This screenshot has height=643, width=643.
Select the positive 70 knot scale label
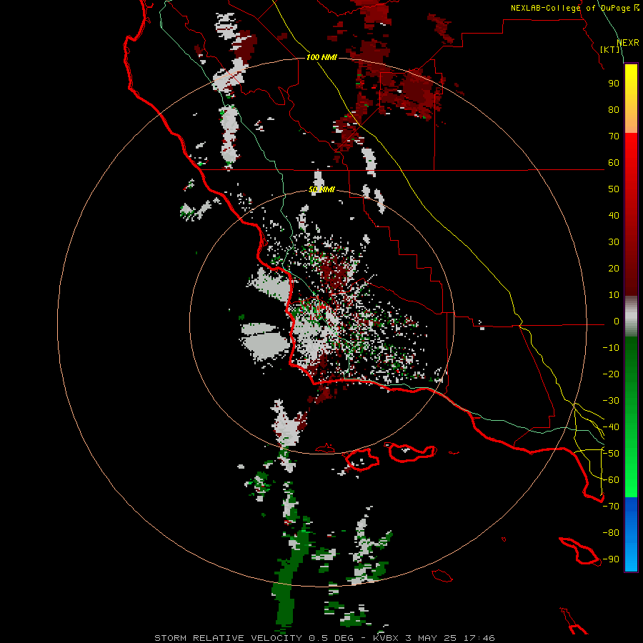coord(614,136)
